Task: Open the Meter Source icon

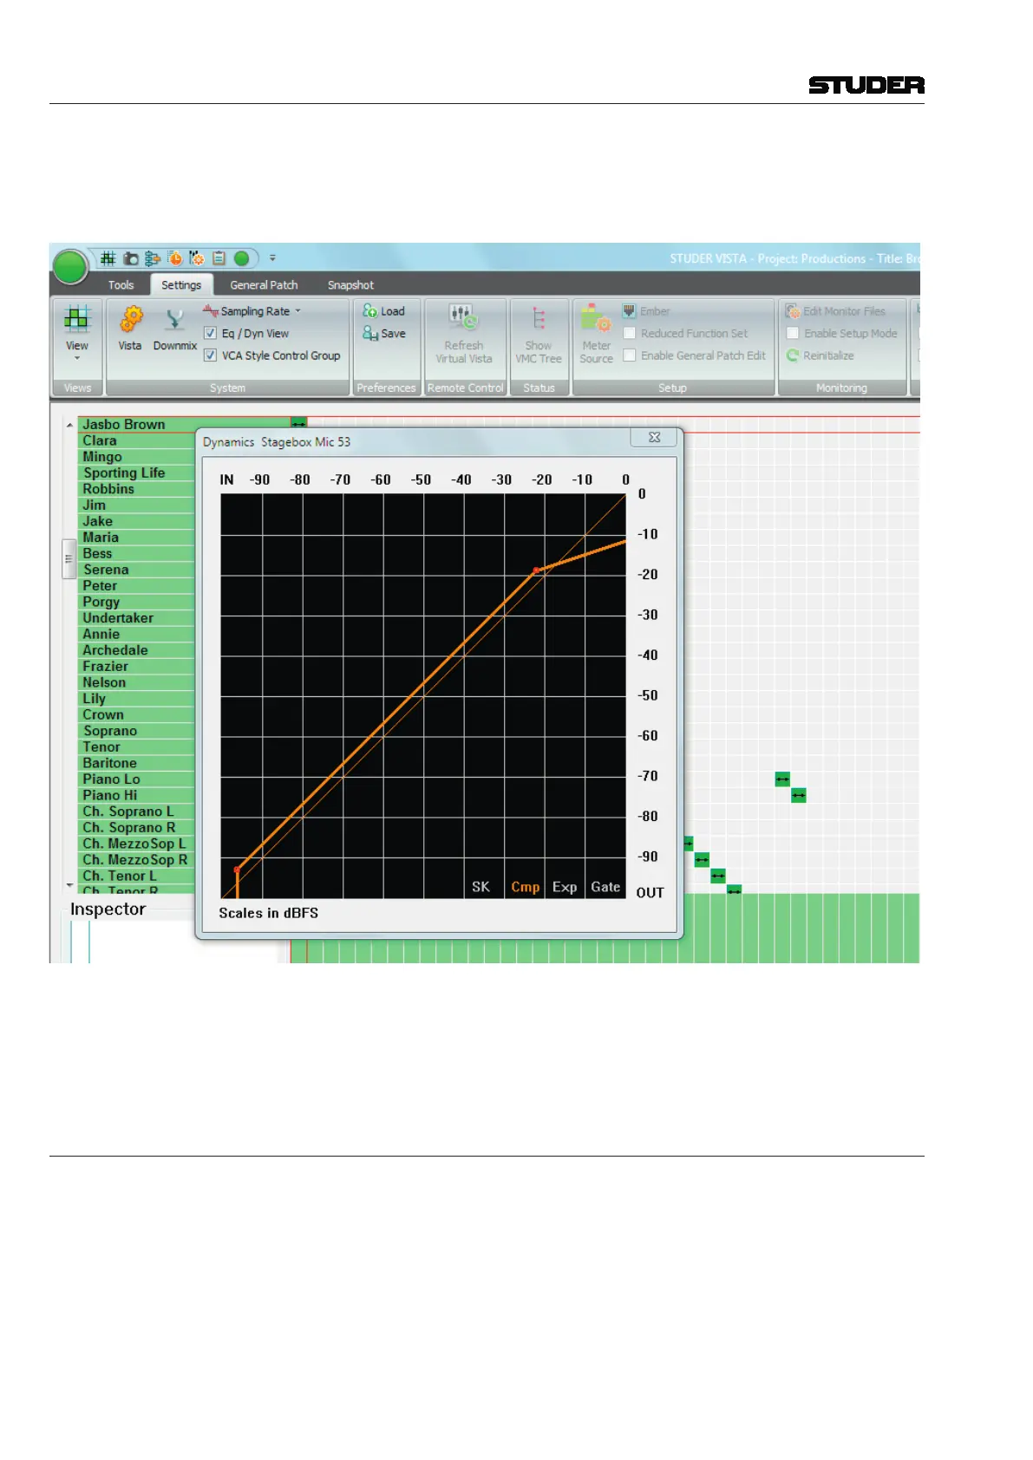Action: click(x=596, y=317)
